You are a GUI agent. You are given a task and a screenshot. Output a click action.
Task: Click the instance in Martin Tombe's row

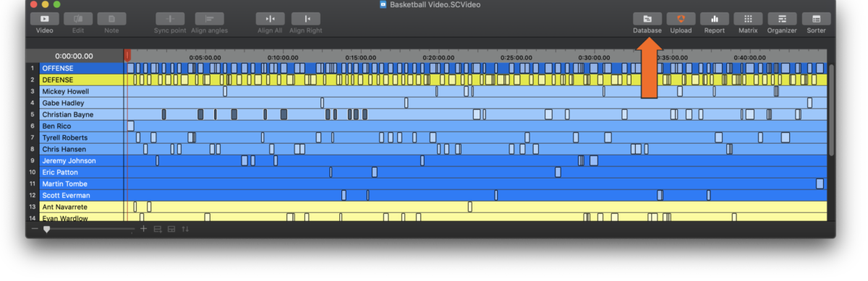tap(820, 184)
